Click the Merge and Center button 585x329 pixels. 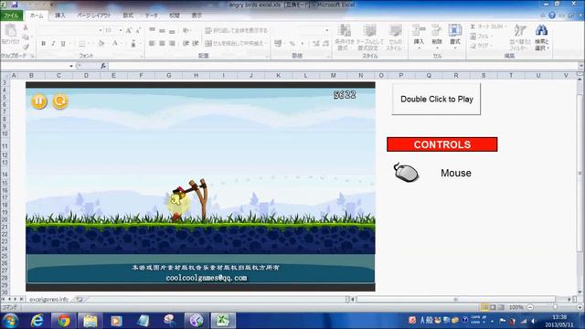(236, 44)
